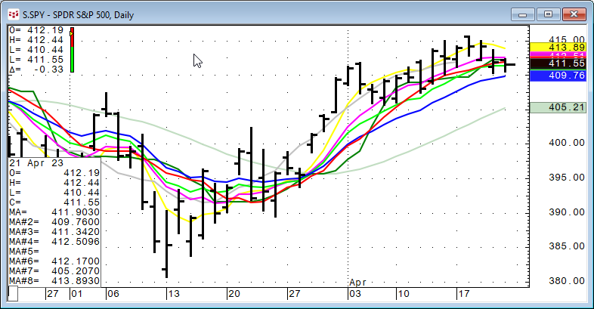Click the H= 412.44 row in data box
594x309 pixels.
(54, 183)
